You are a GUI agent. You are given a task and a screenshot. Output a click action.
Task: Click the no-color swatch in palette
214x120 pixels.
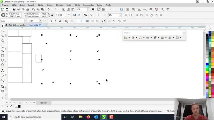click(x=207, y=32)
